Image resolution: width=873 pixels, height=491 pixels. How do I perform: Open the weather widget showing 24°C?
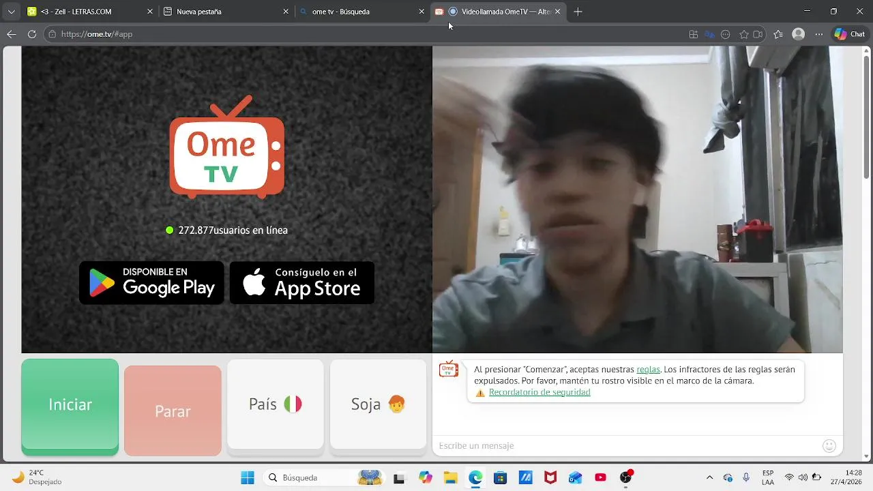pyautogui.click(x=37, y=477)
